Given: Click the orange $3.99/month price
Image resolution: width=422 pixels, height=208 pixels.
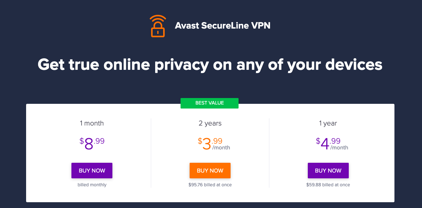Looking at the screenshot, I should [214, 144].
